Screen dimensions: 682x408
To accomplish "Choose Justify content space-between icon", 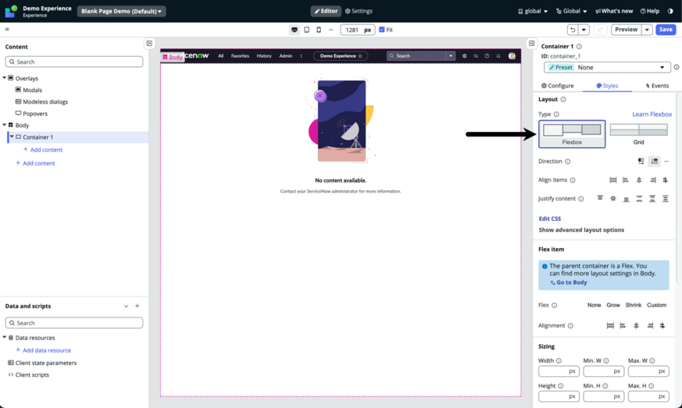I will pos(639,199).
